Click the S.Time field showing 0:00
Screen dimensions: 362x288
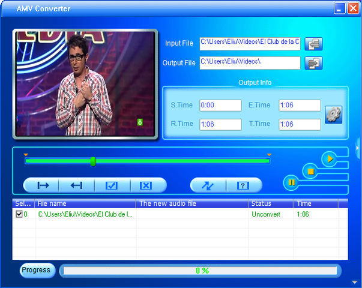click(x=220, y=106)
